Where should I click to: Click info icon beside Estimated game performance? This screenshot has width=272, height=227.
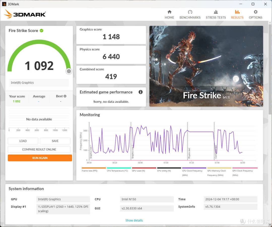141,92
